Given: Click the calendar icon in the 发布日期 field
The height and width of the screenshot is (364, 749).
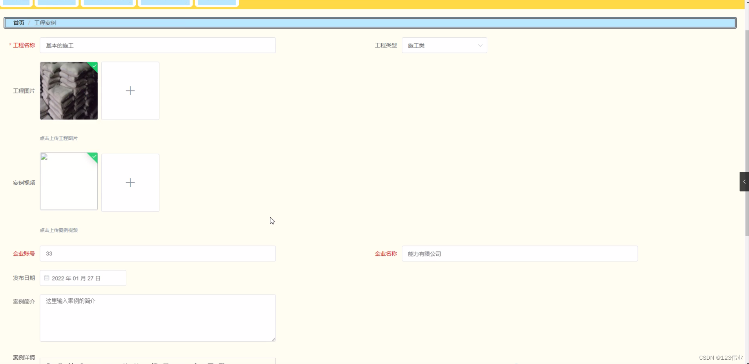Looking at the screenshot, I should [46, 278].
